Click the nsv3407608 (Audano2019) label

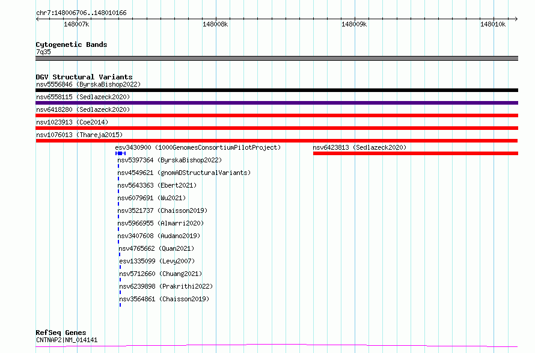(x=159, y=236)
